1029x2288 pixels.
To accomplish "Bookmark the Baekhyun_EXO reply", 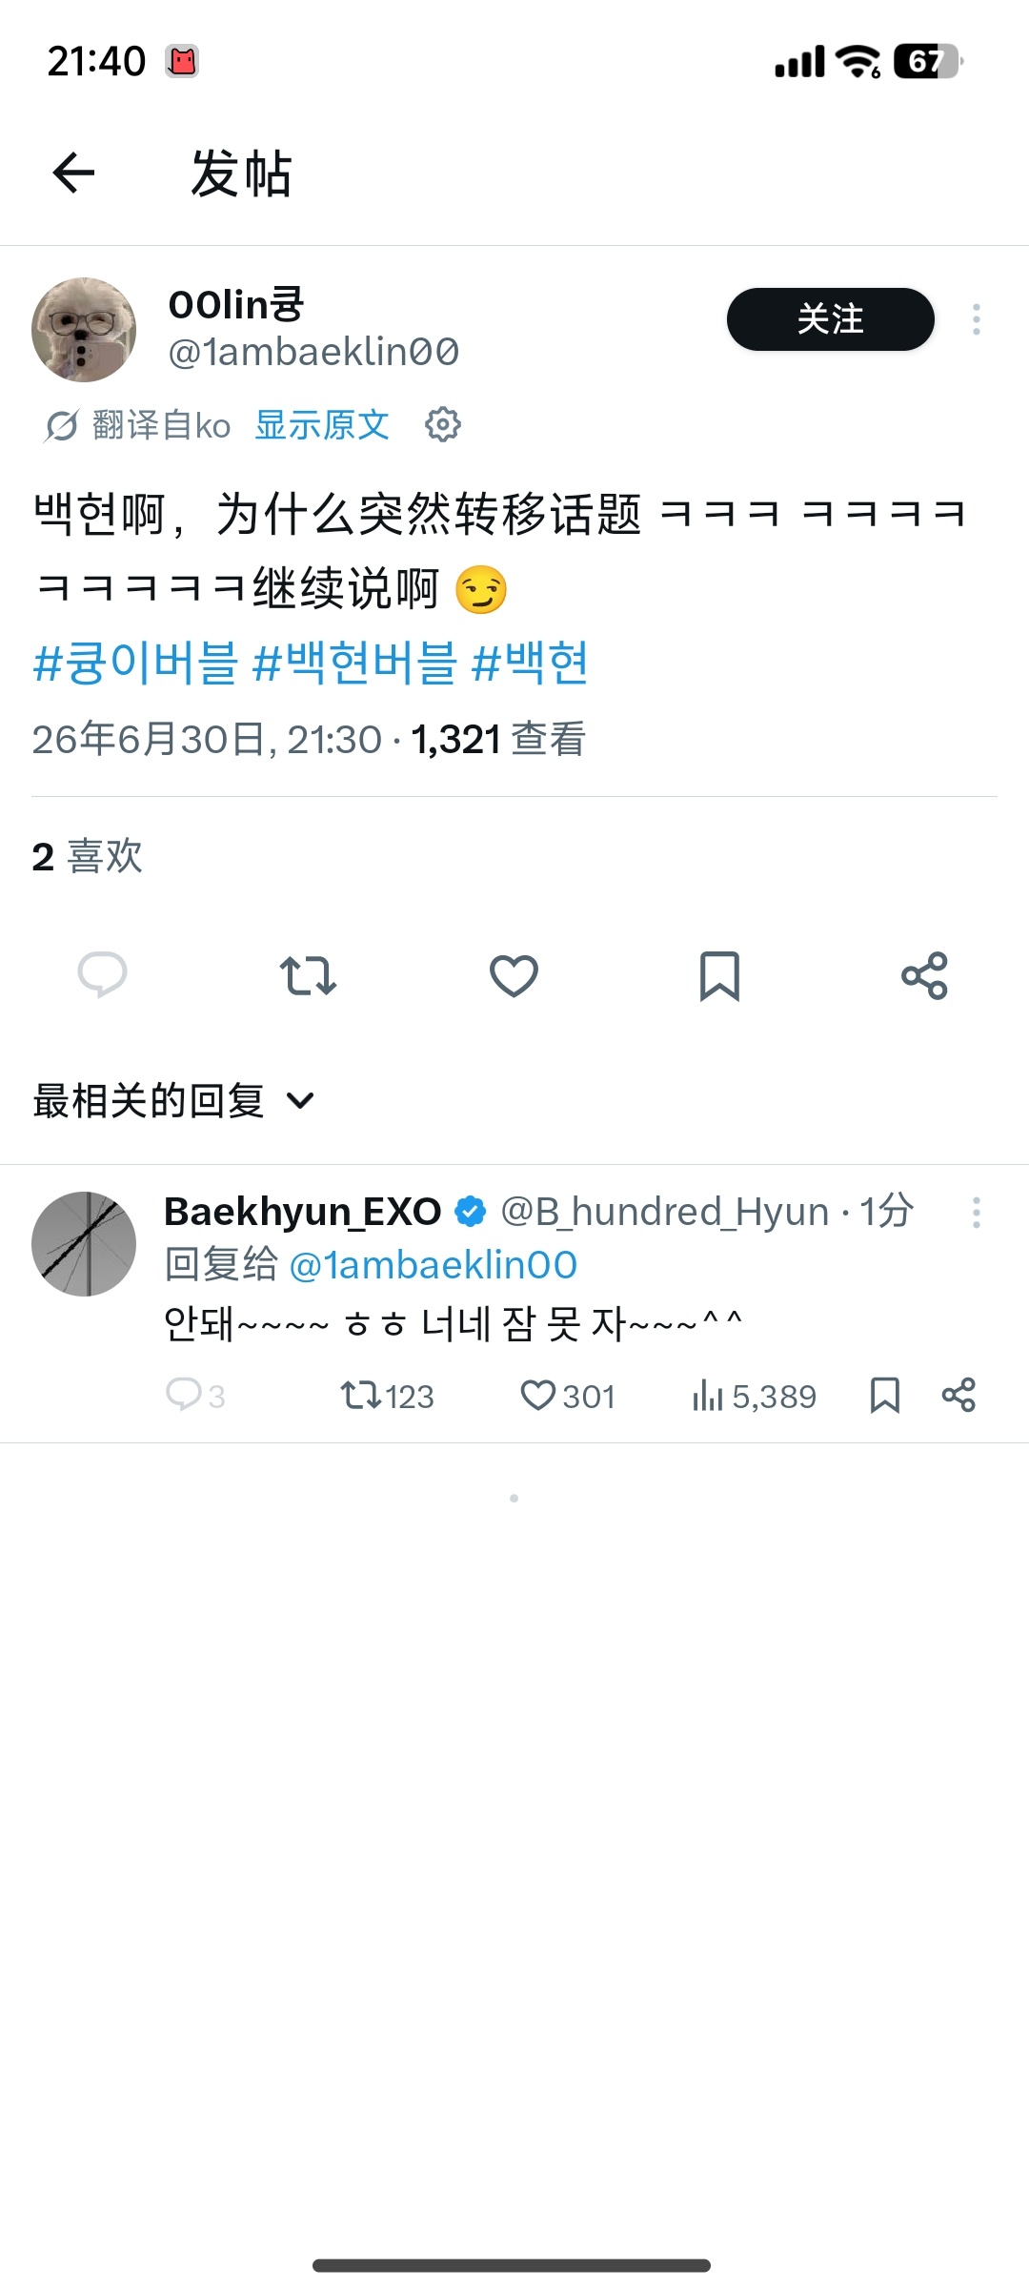I will click(x=885, y=1395).
